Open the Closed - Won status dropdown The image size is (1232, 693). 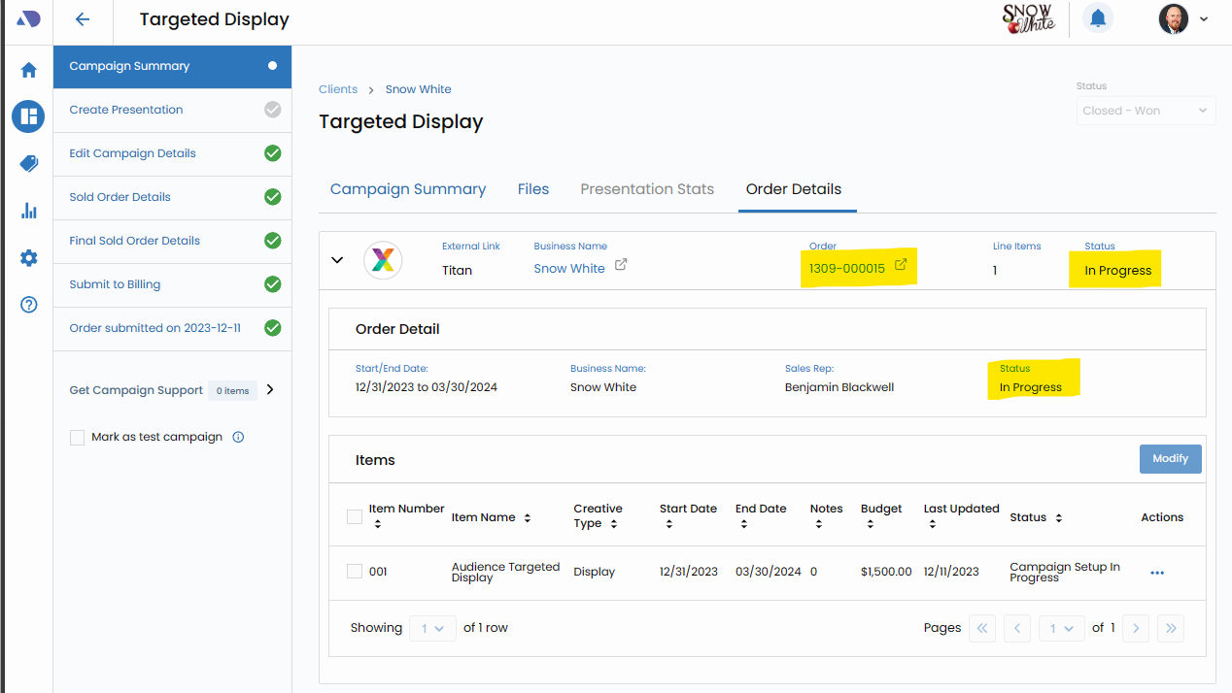point(1145,111)
